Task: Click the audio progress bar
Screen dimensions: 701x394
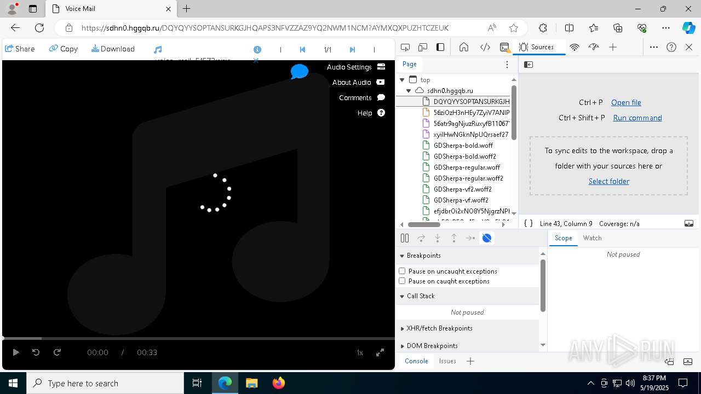Action: tap(198, 338)
